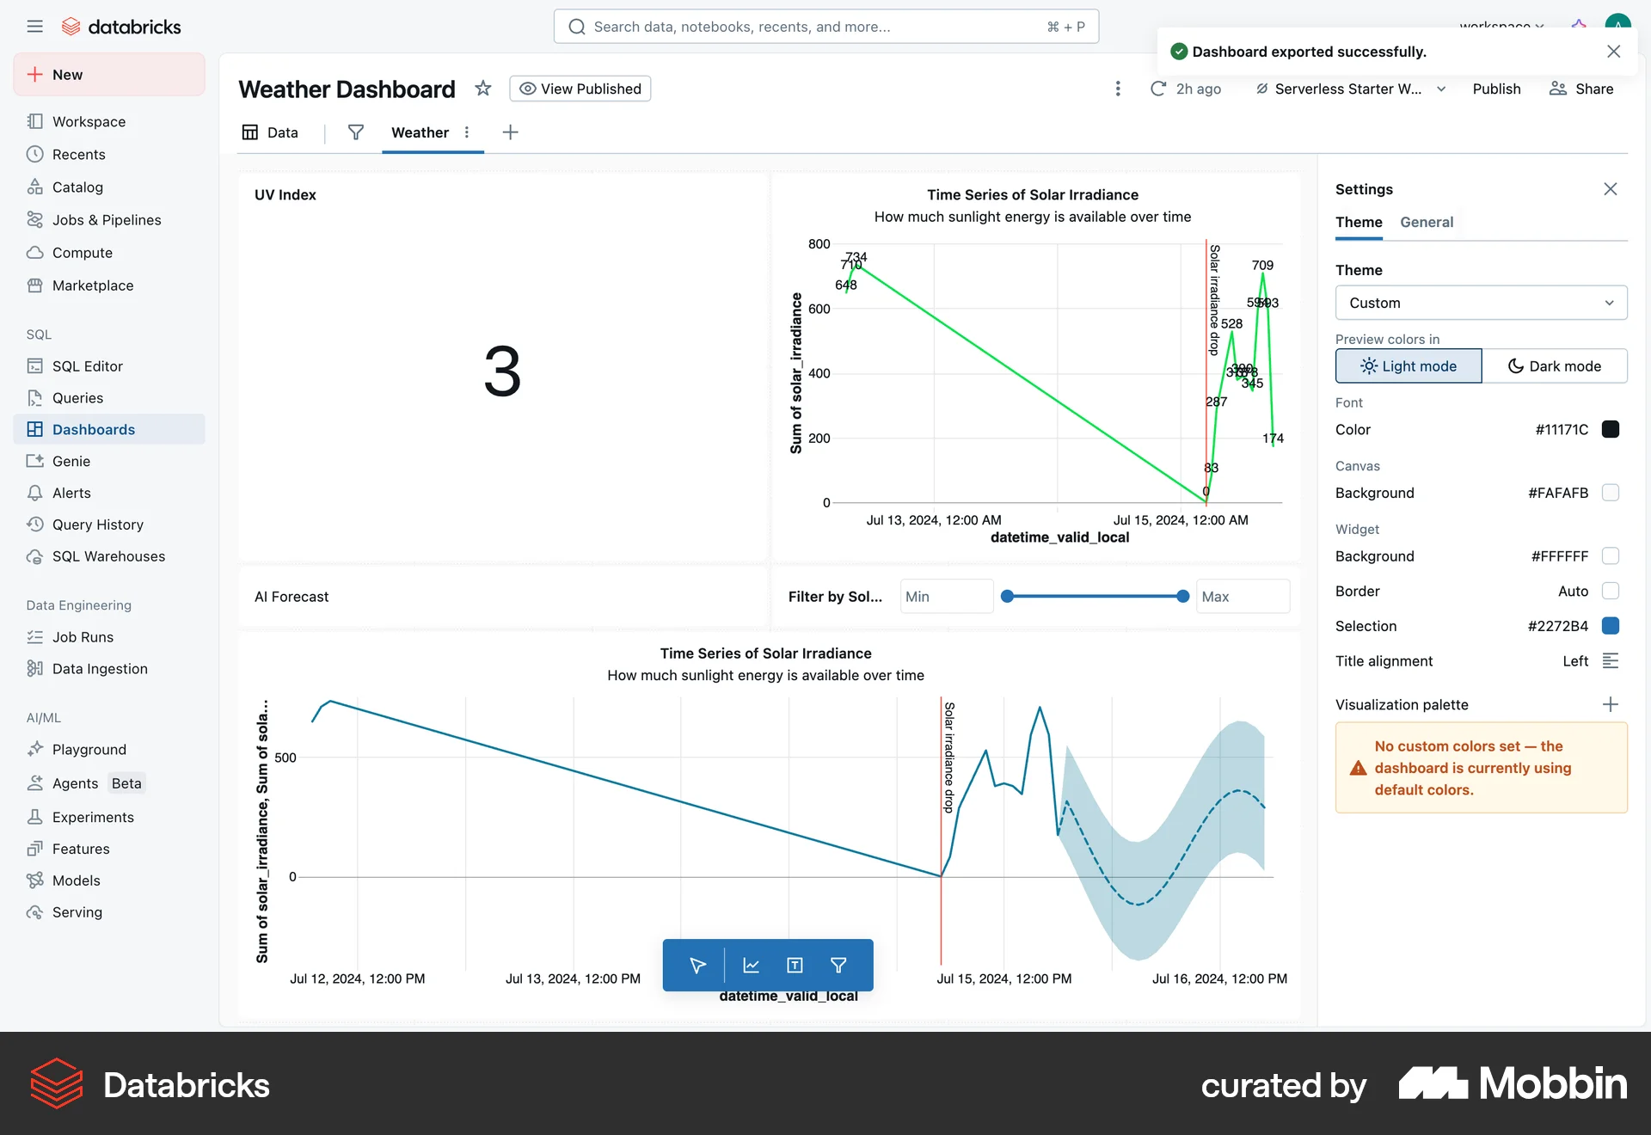The width and height of the screenshot is (1651, 1135).
Task: Open the workspace dropdown in the top bar
Action: click(x=1501, y=26)
